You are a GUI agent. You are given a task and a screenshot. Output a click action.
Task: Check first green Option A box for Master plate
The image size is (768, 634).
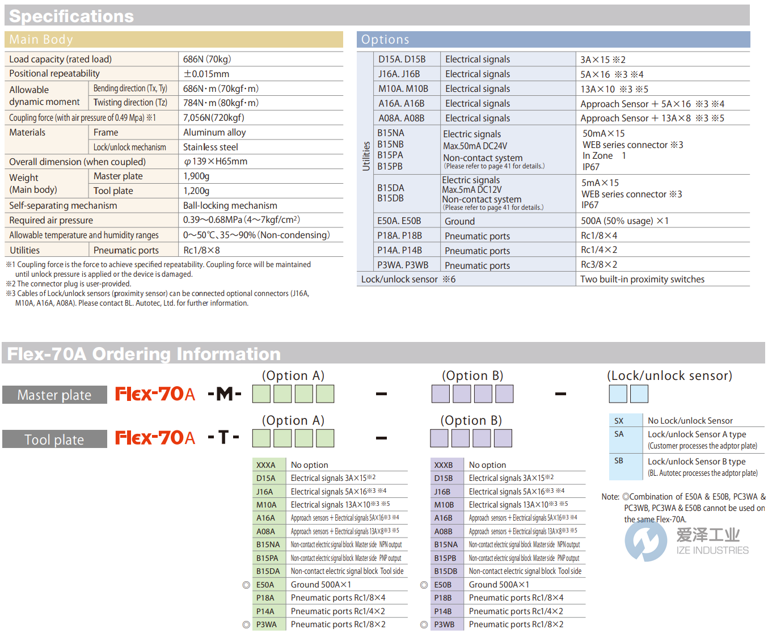(x=261, y=394)
